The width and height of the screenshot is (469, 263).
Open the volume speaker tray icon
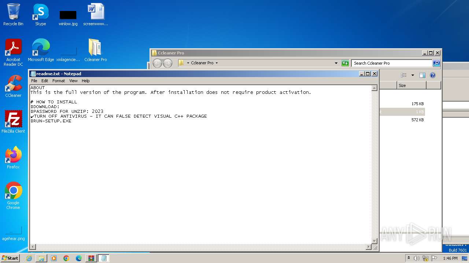pyautogui.click(x=417, y=258)
